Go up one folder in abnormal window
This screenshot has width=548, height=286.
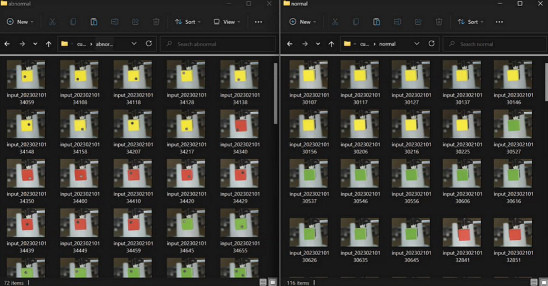[x=49, y=44]
